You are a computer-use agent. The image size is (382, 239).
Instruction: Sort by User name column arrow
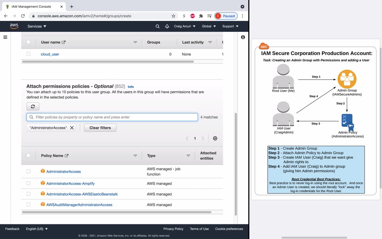click(x=135, y=42)
